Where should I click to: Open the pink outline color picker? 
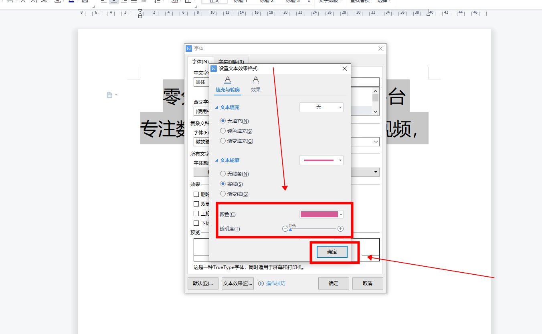click(322, 215)
